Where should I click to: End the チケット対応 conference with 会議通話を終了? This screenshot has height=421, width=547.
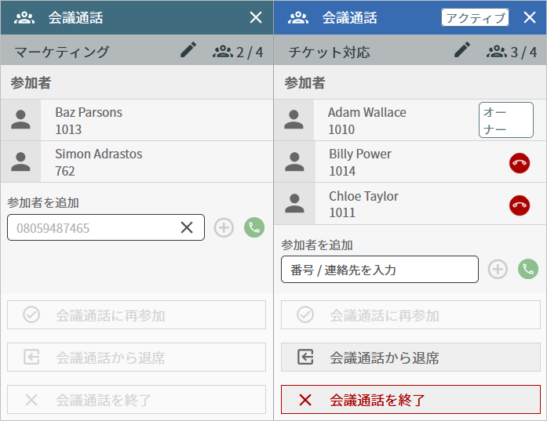pos(410,399)
